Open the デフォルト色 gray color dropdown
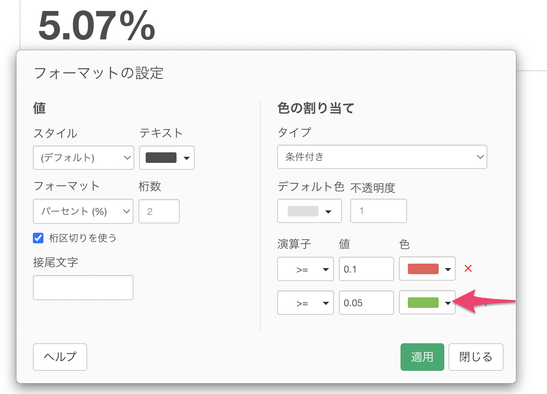The height and width of the screenshot is (394, 547). coord(309,211)
